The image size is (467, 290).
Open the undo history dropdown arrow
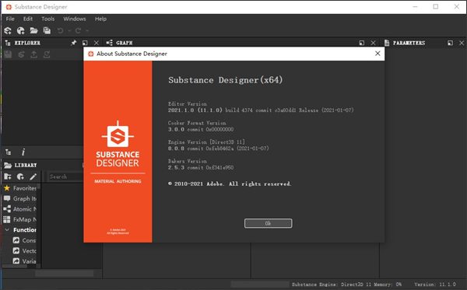(x=69, y=30)
